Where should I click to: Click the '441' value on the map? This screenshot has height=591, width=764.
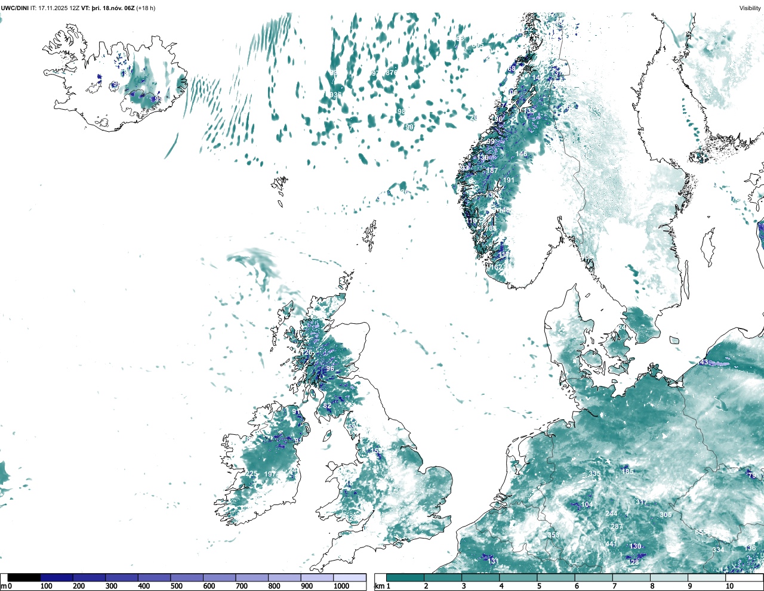(x=612, y=544)
